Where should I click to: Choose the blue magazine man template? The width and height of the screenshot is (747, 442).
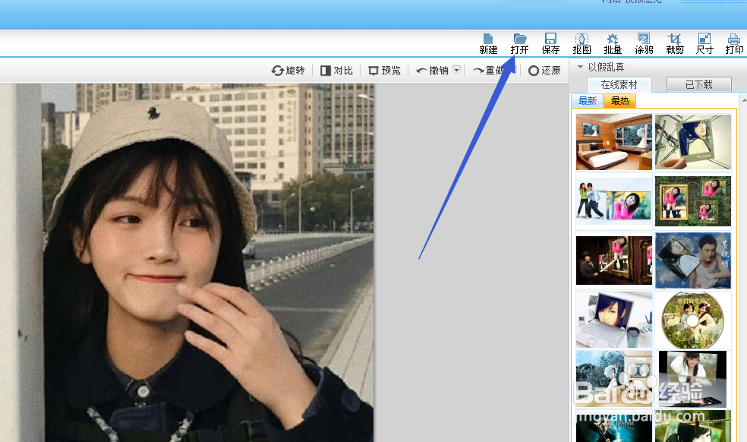[692, 260]
